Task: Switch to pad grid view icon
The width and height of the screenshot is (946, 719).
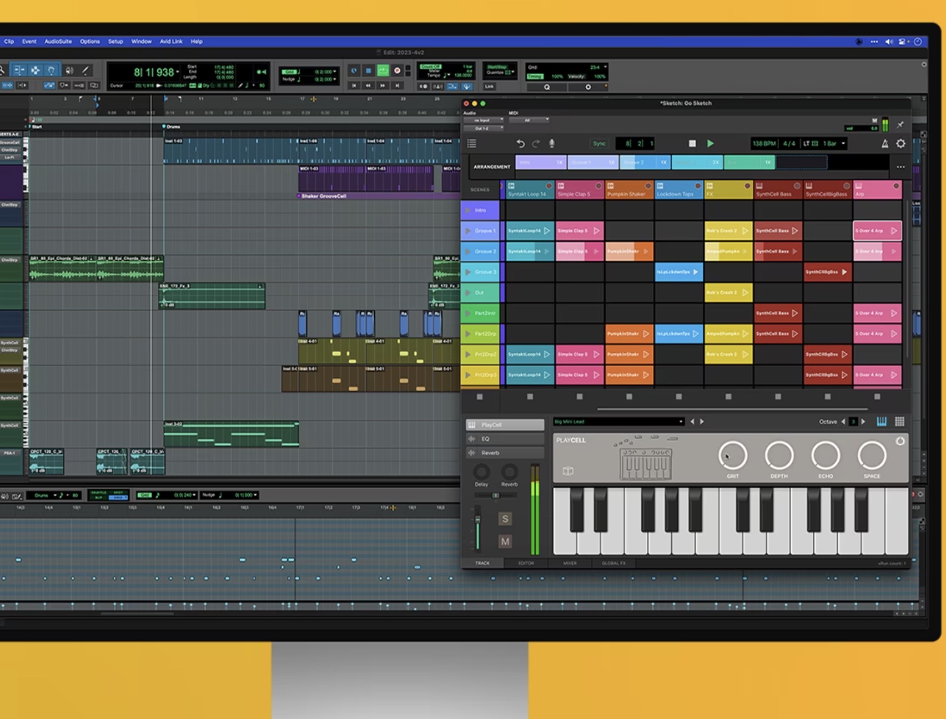Action: [x=899, y=422]
